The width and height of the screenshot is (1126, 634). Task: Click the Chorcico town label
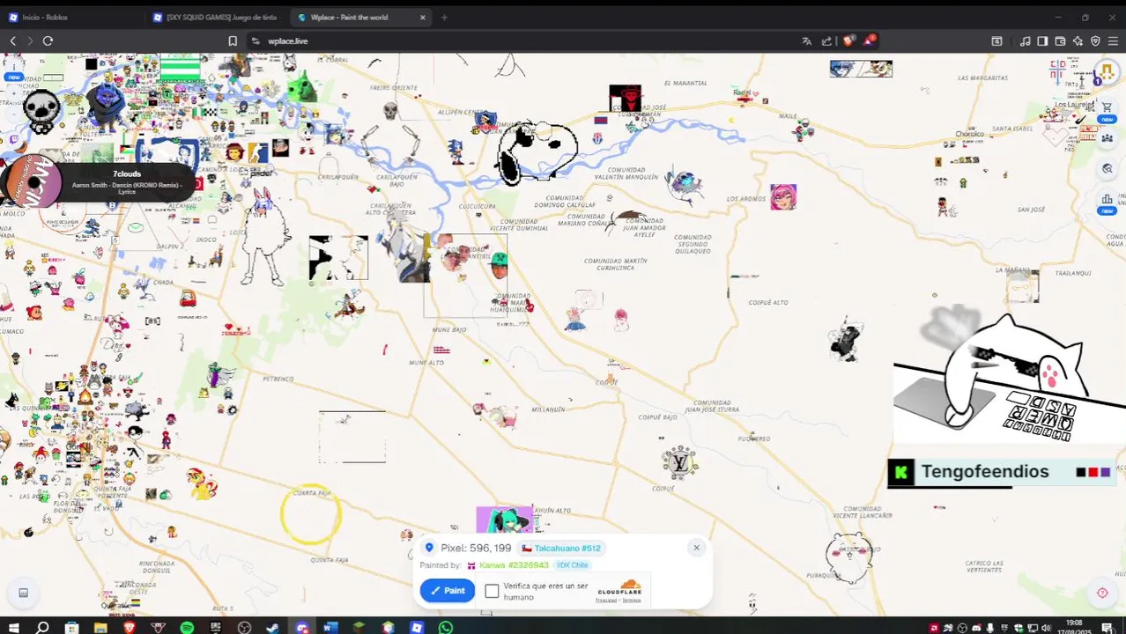click(x=970, y=134)
